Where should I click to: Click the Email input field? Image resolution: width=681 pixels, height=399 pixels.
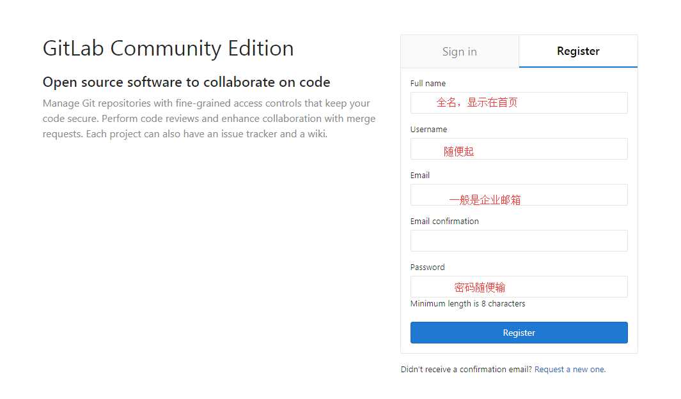[519, 195]
